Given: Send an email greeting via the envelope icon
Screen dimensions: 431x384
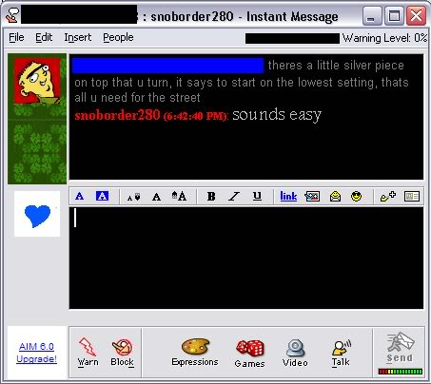Looking at the screenshot, I should click(x=335, y=197).
